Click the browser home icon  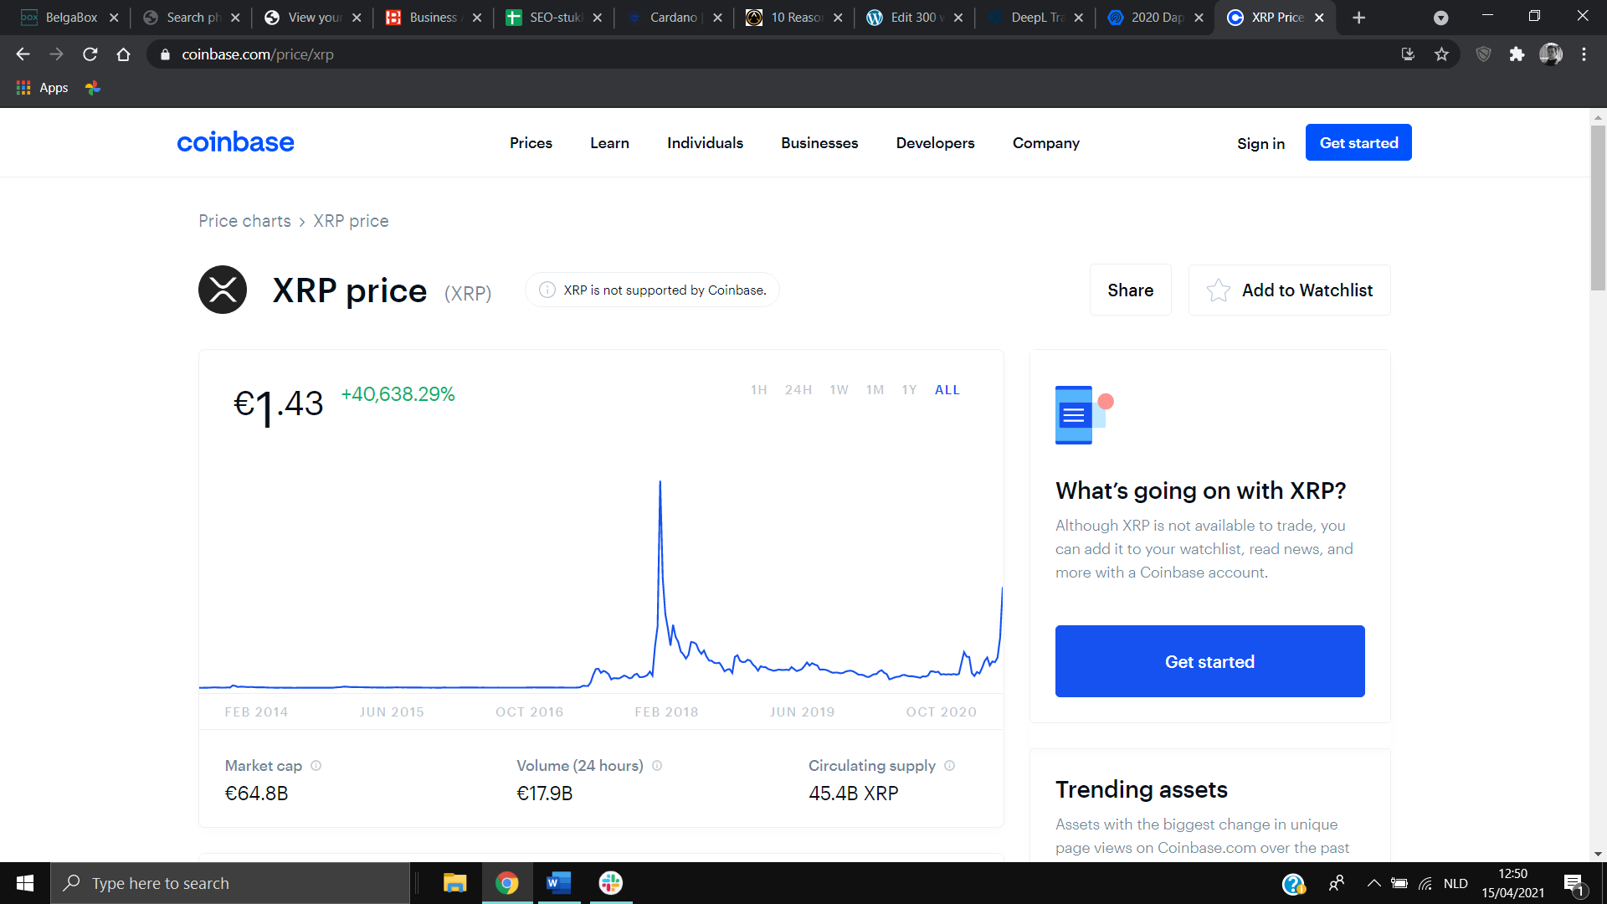(x=123, y=54)
